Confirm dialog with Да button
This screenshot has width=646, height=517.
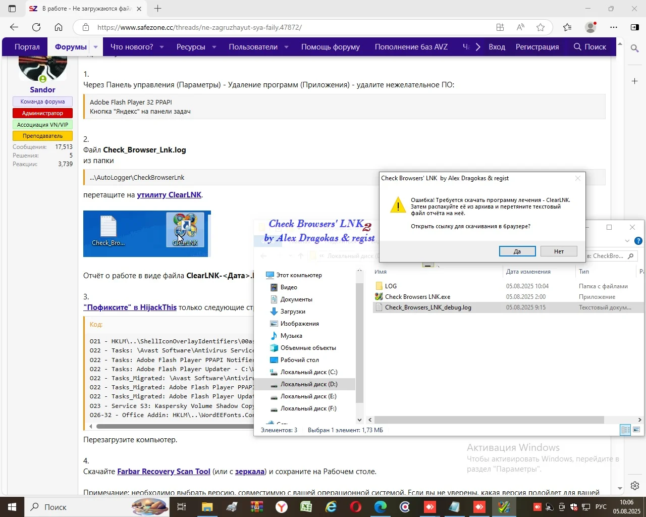pos(517,251)
